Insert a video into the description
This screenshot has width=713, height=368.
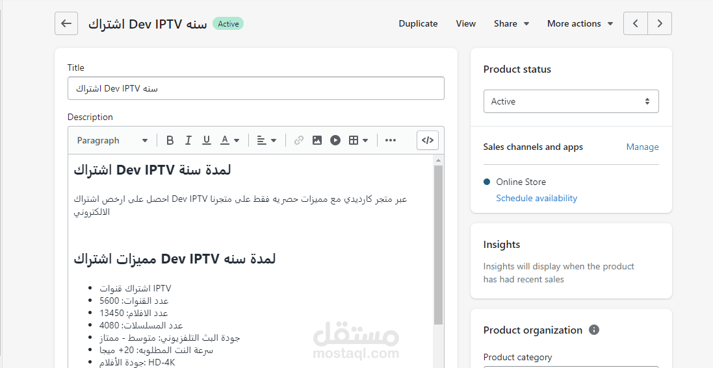coord(335,140)
